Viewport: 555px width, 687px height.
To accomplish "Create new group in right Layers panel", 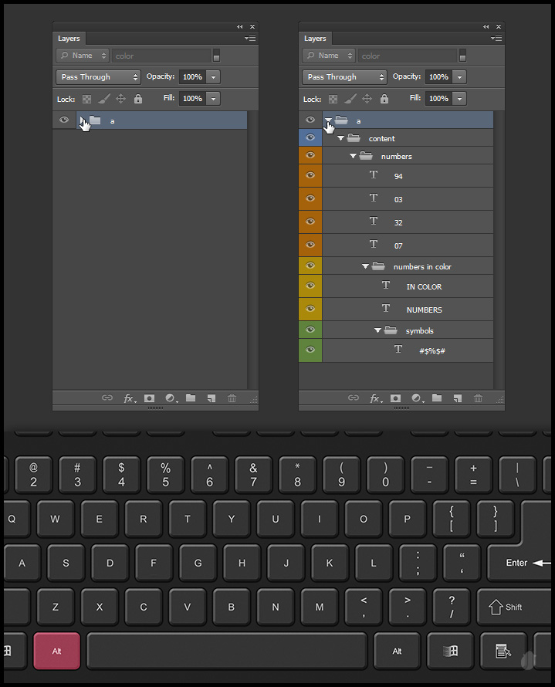I will (x=437, y=398).
